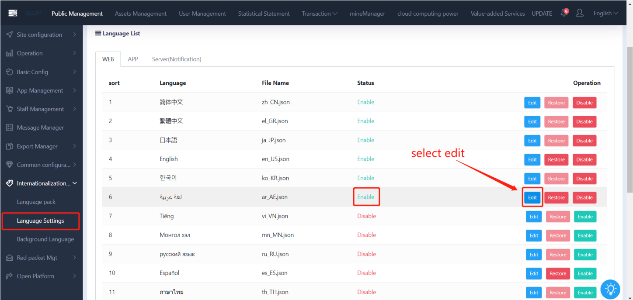This screenshot has height=300, width=633.
Task: Restore the es_ES.json language file
Action: [558, 273]
